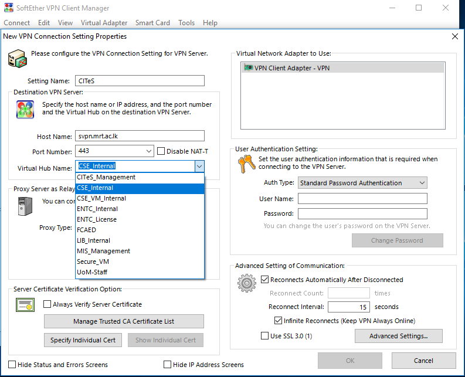The image size is (465, 377).
Task: Click the OK button
Action: point(350,361)
